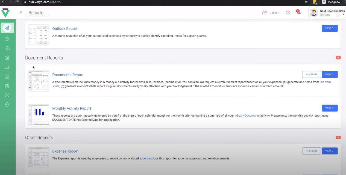Open the Monthly Activity Report title link
This screenshot has height=175, width=346.
point(72,108)
